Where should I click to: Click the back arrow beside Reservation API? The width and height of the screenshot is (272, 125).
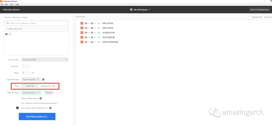7,29
